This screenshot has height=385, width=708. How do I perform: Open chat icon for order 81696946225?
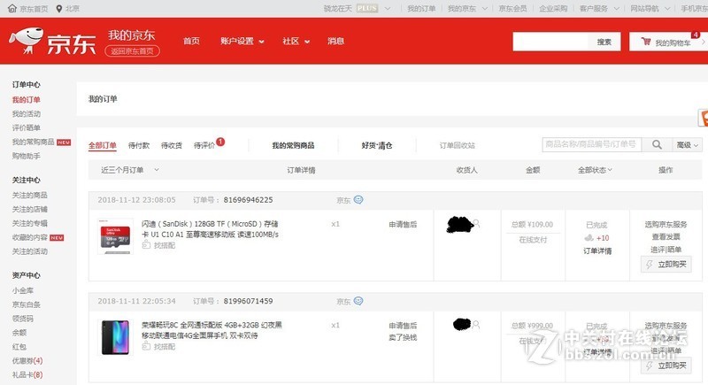click(358, 199)
